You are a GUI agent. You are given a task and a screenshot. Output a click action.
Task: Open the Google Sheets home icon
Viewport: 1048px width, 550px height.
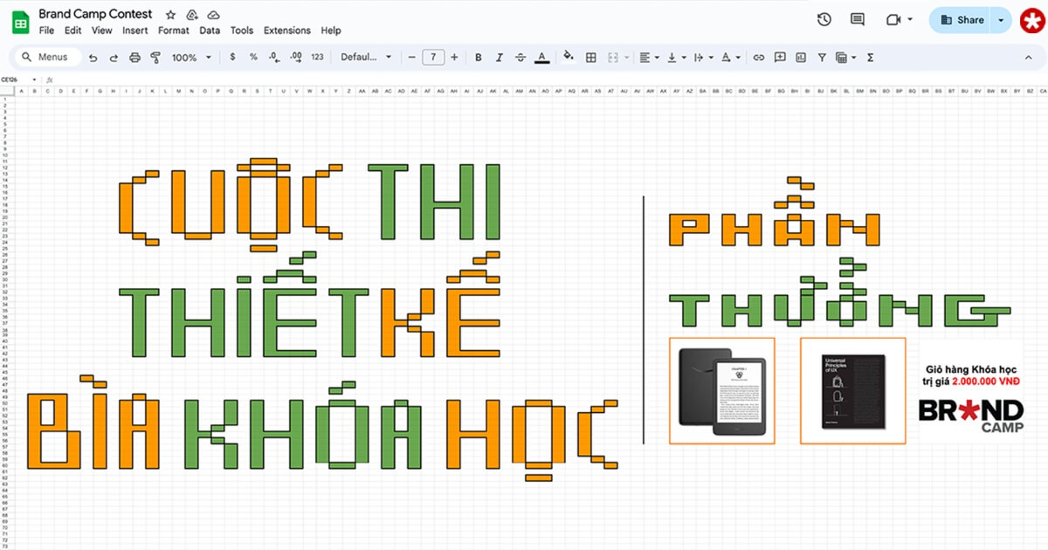[21, 22]
